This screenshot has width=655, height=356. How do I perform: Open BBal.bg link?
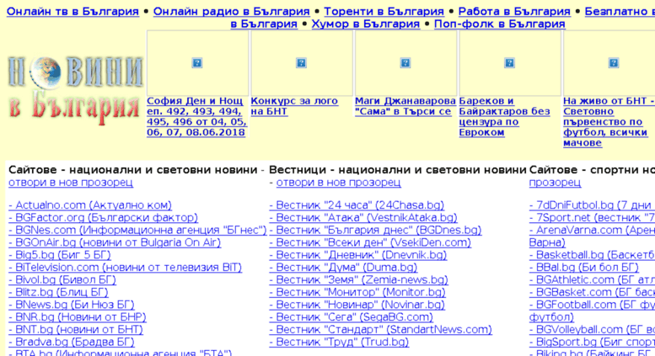coord(584,267)
